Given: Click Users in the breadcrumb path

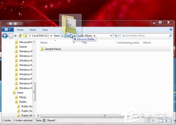Looking at the screenshot, I should tap(57, 36).
